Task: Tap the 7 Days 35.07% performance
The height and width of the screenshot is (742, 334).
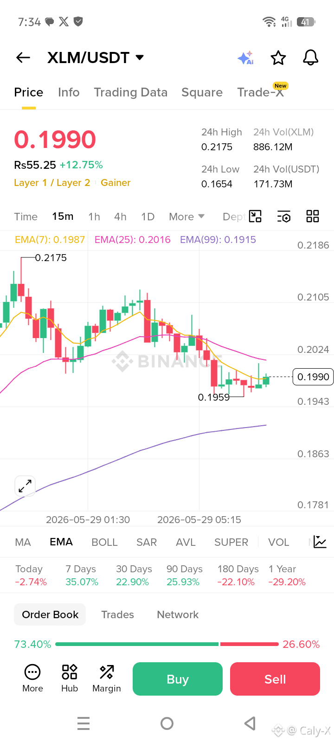Action: click(x=82, y=576)
